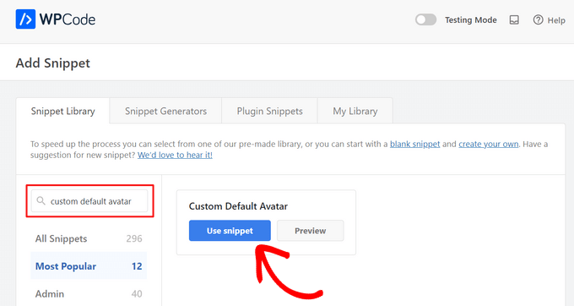Screen dimensions: 574x306
Task: Preview the Custom Default Avatar snippet
Action: click(x=310, y=231)
